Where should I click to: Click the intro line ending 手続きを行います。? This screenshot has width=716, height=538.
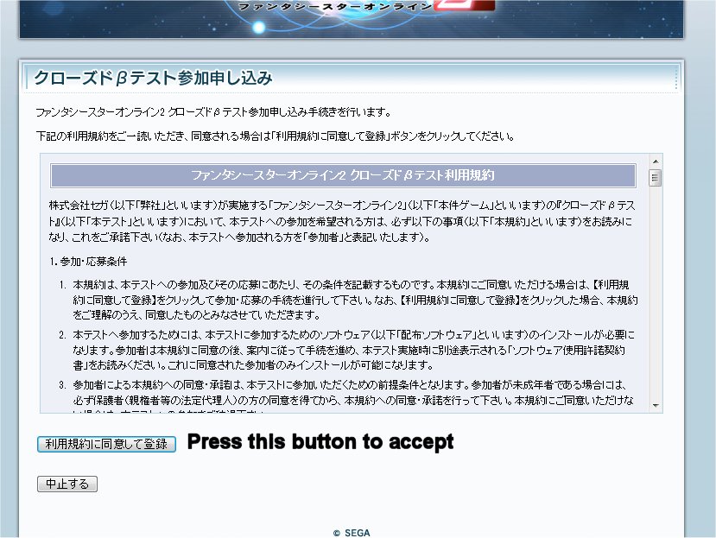pos(213,112)
